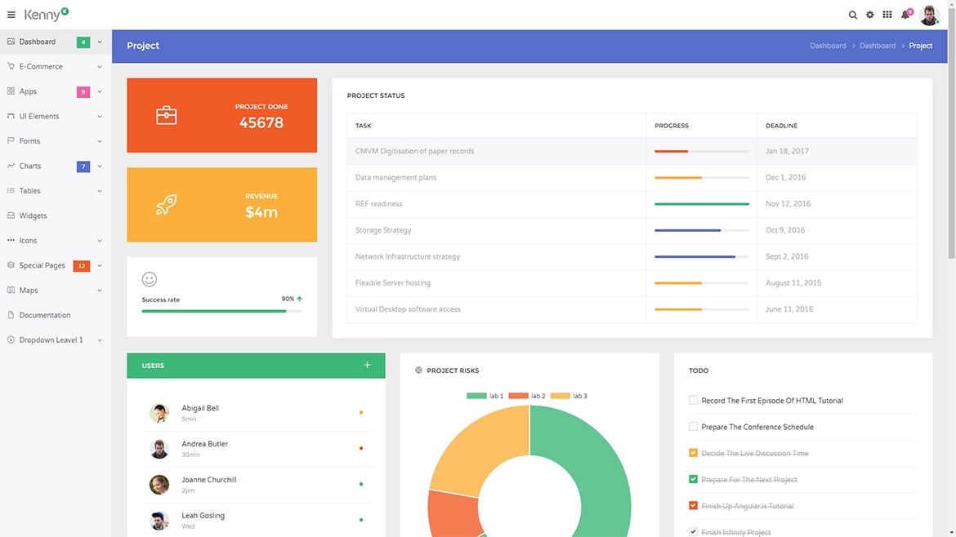Add a user with the plus icon
Viewport: 956px width, 537px height.
pyautogui.click(x=367, y=366)
